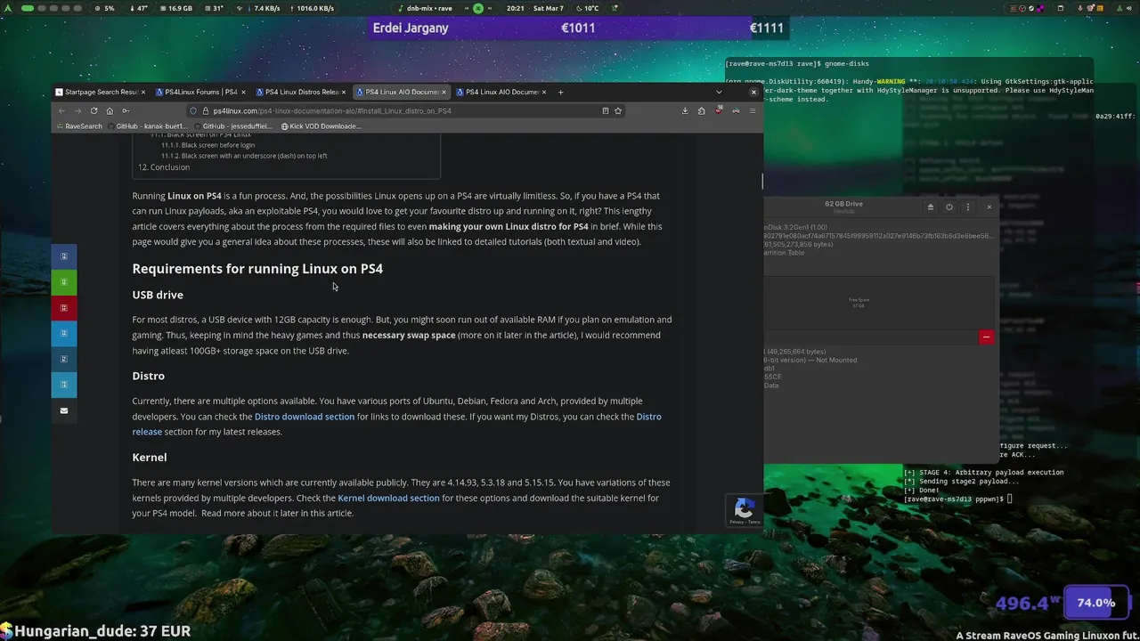Open Kick VOD Downloader bookmark
The width and height of the screenshot is (1140, 641).
tap(321, 126)
